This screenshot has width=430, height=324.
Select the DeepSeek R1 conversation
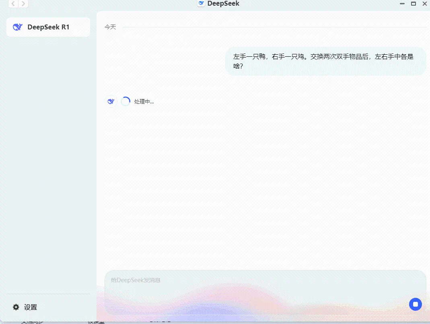point(48,27)
